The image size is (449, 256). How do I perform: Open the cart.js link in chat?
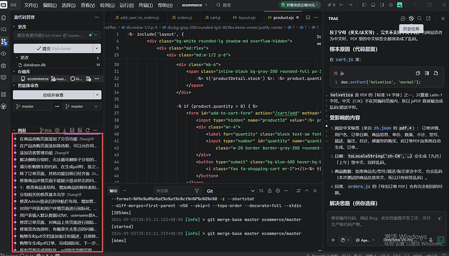pyautogui.click(x=344, y=60)
